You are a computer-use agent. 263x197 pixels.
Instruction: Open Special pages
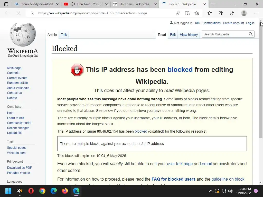point(17,147)
